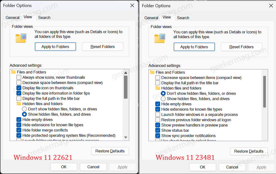276x174 pixels.
Task: Check Display the full path in left window
Action: (x=19, y=98)
